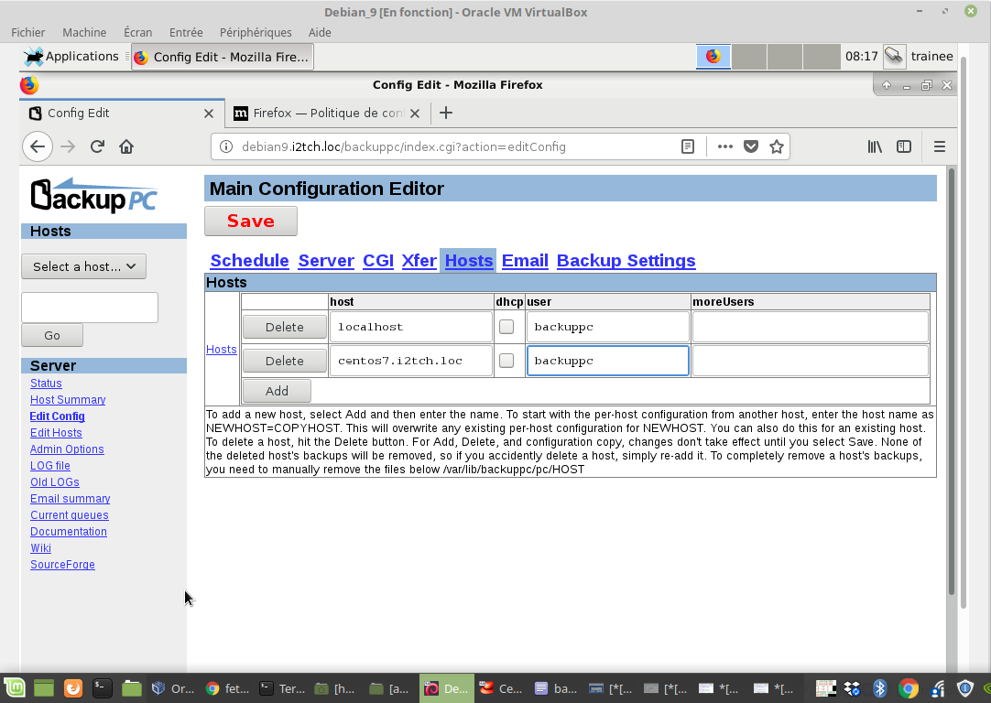The width and height of the screenshot is (991, 703).
Task: Click the red Save button
Action: [250, 221]
